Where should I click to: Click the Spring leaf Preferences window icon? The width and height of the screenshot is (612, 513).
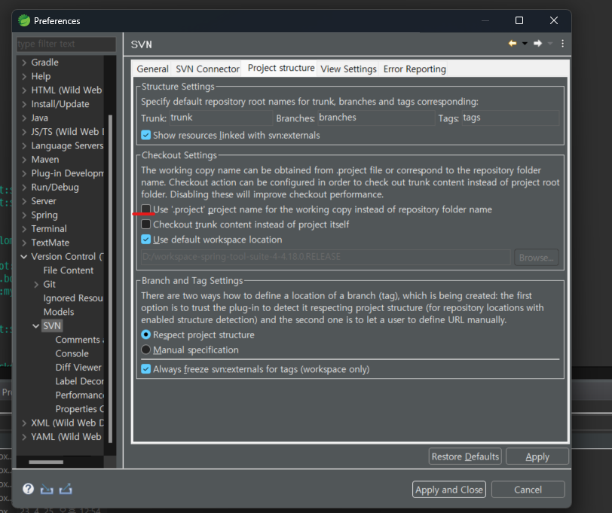click(x=24, y=20)
